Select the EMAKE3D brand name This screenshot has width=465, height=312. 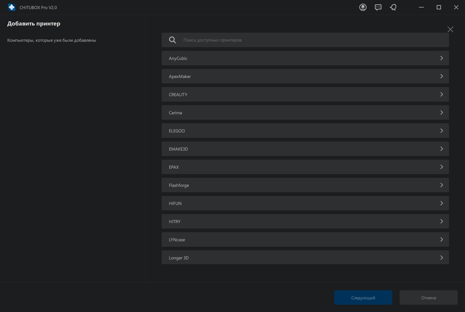pyautogui.click(x=178, y=149)
